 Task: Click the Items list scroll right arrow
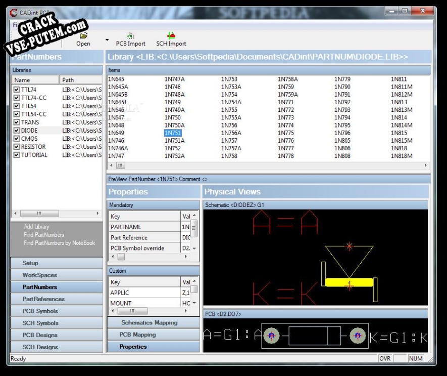tap(426, 165)
